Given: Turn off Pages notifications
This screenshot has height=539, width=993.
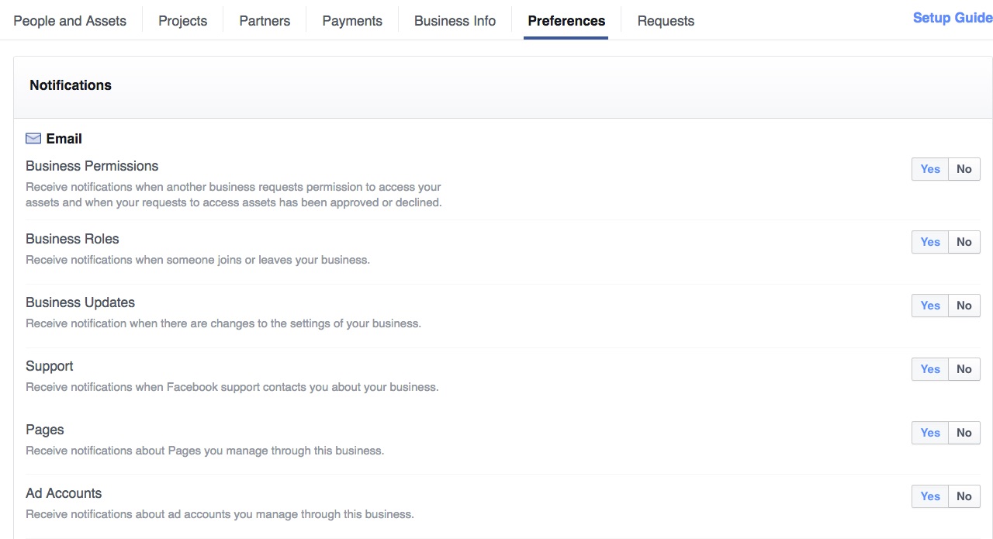Looking at the screenshot, I should tap(964, 432).
